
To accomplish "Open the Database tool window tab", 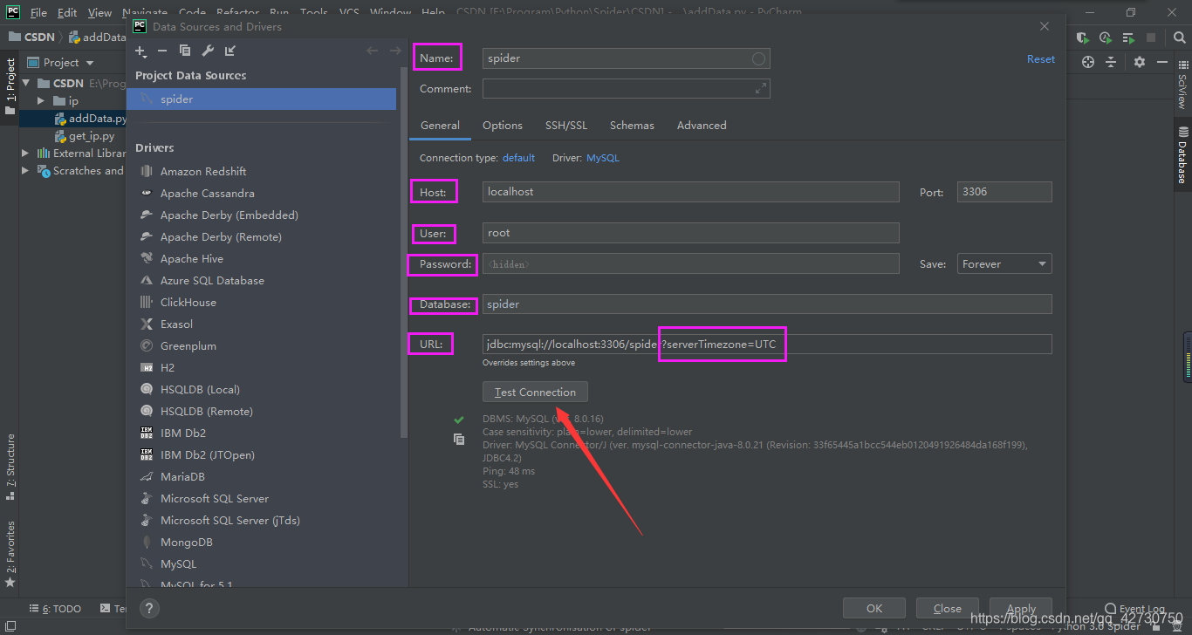I will coord(1182,154).
